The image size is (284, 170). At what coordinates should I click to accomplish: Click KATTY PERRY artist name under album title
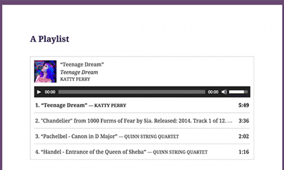tap(75, 79)
